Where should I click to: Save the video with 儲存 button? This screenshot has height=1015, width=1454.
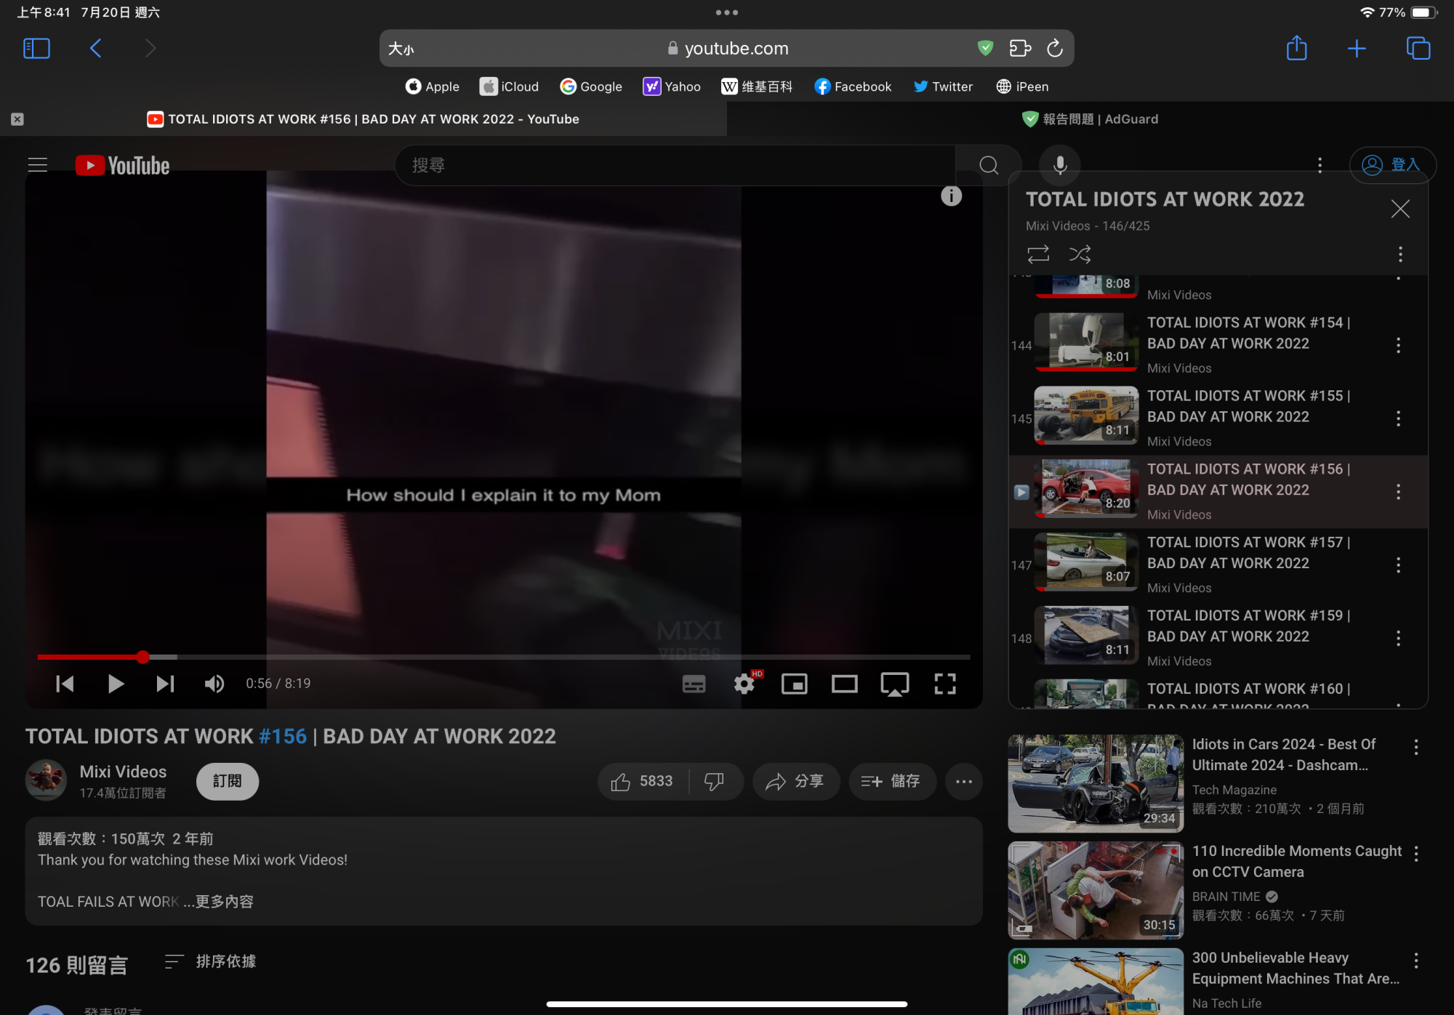click(x=891, y=782)
